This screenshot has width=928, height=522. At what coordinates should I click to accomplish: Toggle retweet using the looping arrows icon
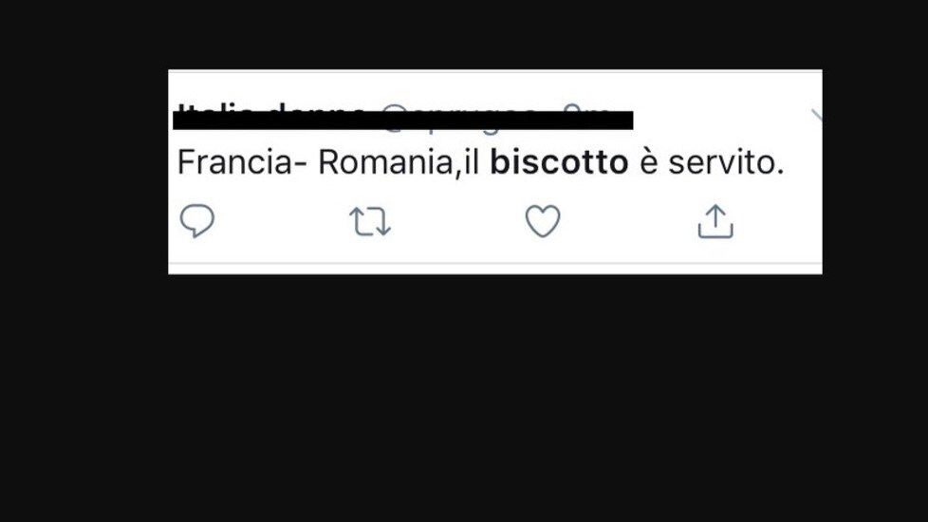point(370,221)
